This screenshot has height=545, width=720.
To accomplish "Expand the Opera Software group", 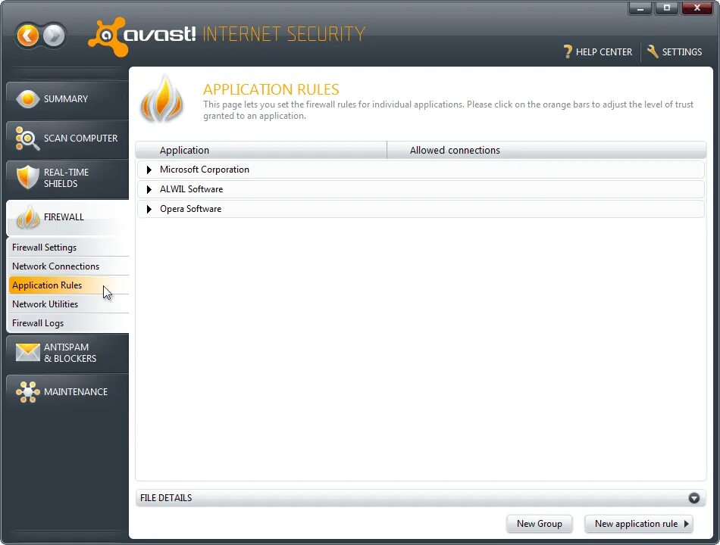I will coord(149,209).
